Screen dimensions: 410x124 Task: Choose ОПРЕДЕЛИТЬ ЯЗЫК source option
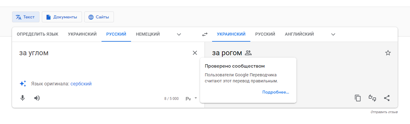click(38, 34)
